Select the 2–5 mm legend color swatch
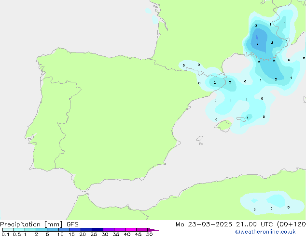Viewport: 306px width, 236px height. pos(42,230)
